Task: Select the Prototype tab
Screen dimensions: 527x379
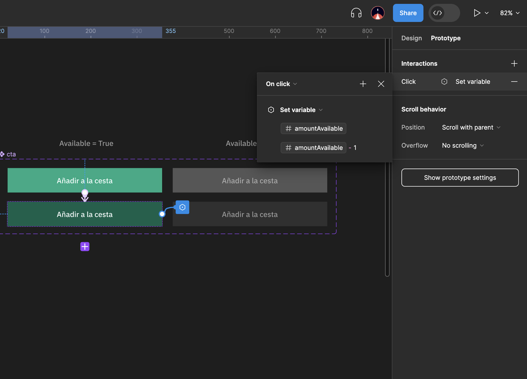Action: [446, 38]
